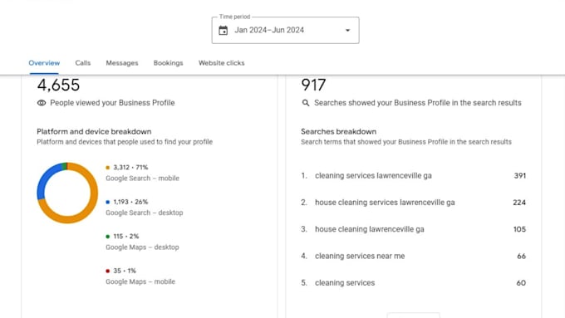Viewport: 565px width, 318px height.
Task: Click the 35 · 1% value
Action: [125, 271]
